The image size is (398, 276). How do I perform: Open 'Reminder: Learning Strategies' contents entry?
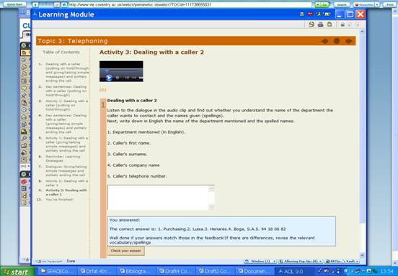pos(63,158)
